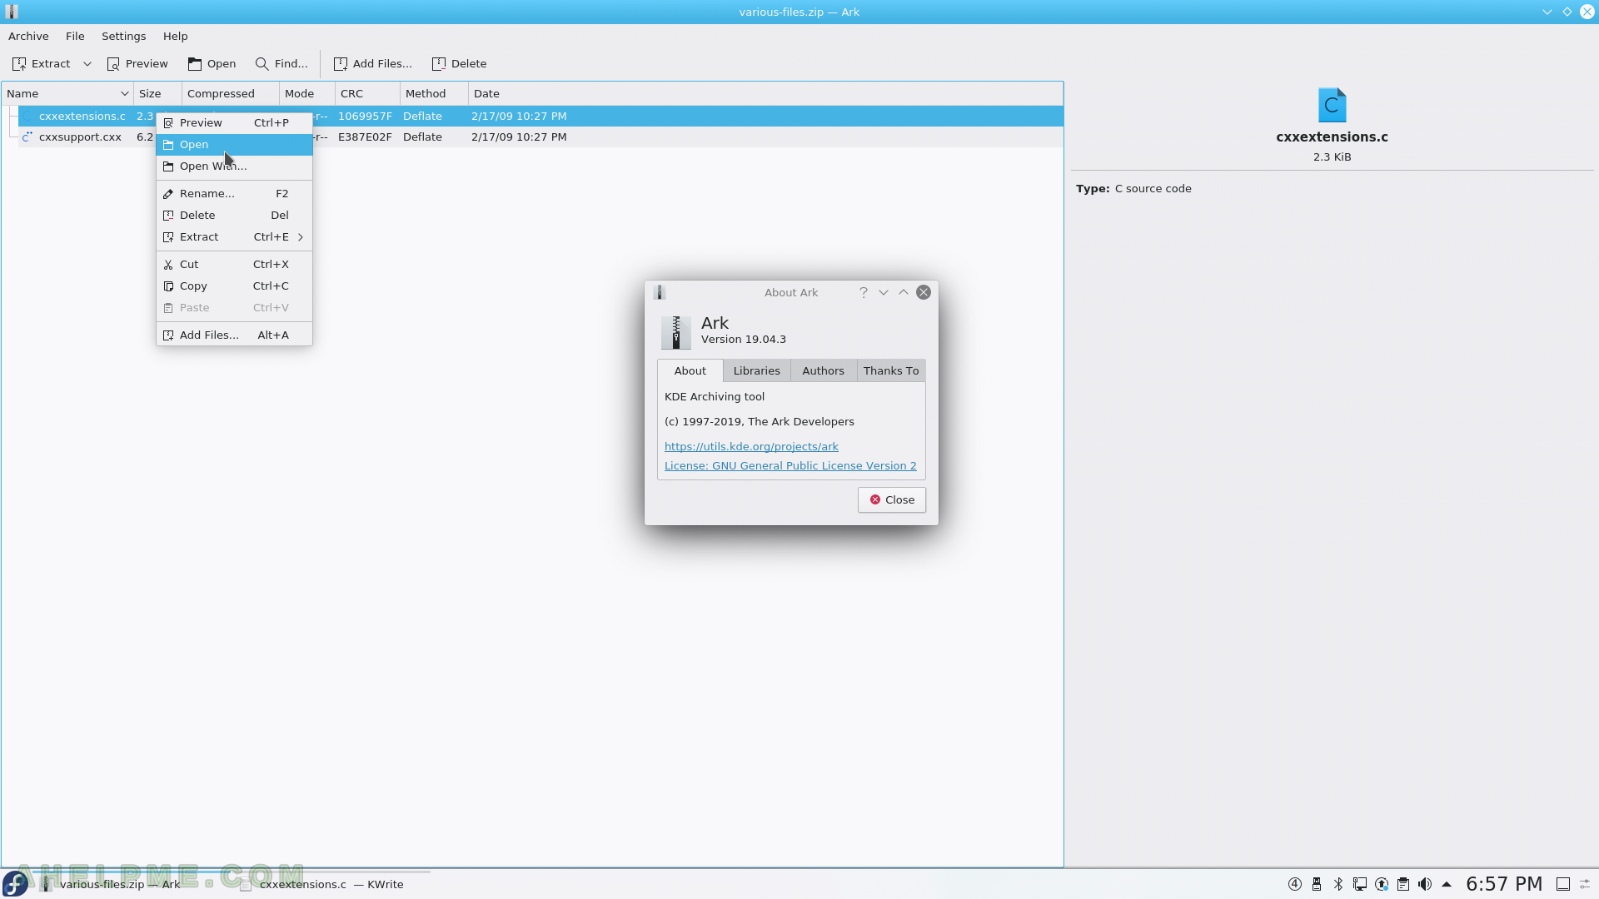Viewport: 1599px width, 899px height.
Task: Open the clipboard tray icon
Action: 1403,885
